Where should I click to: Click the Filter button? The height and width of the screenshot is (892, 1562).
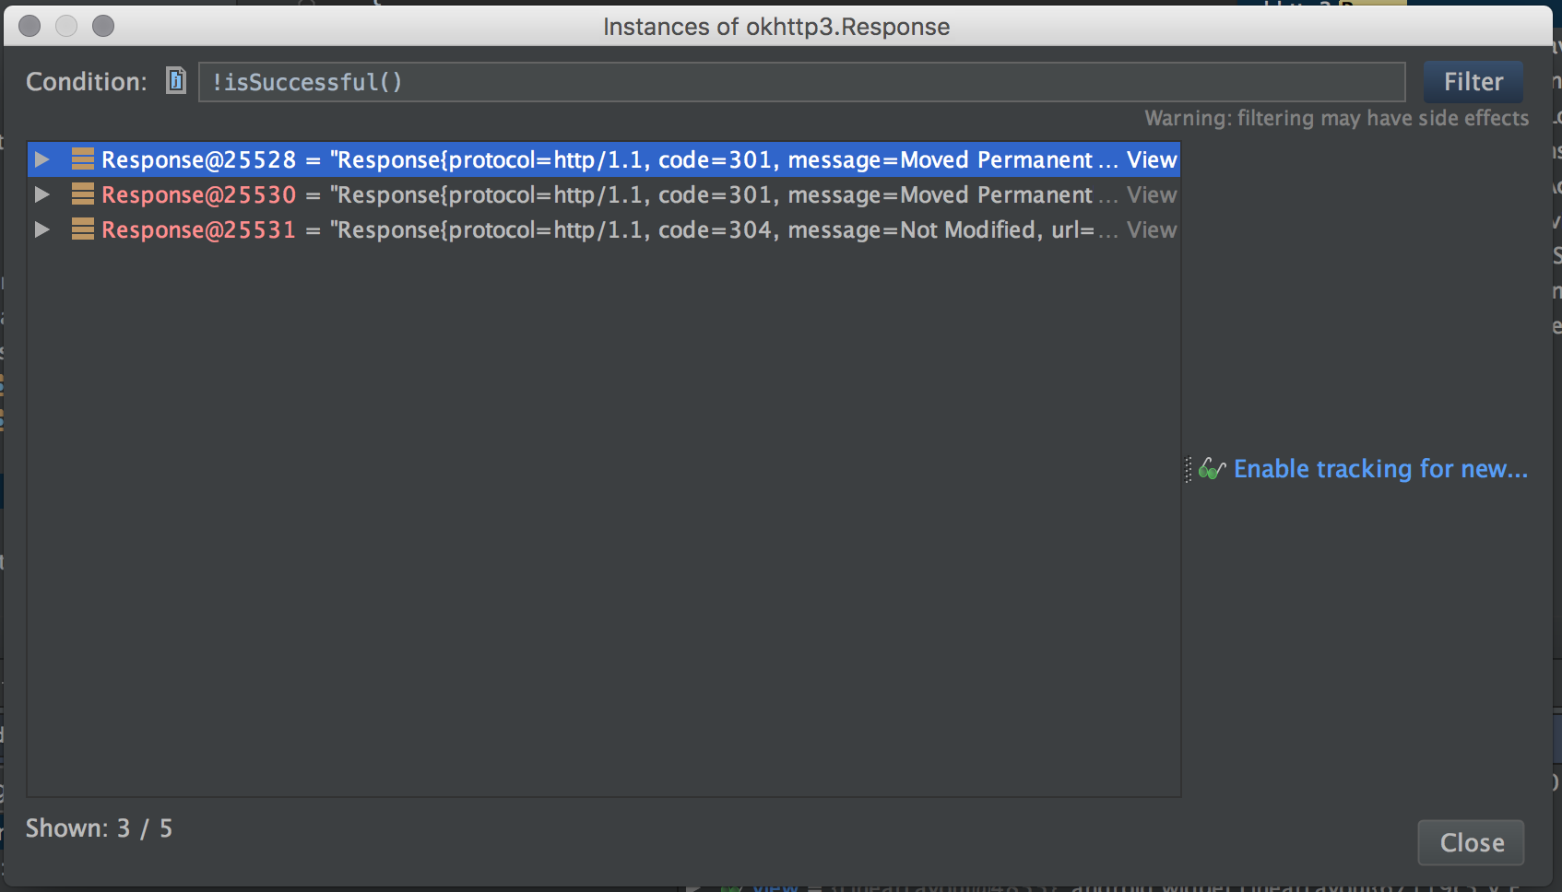1473,81
